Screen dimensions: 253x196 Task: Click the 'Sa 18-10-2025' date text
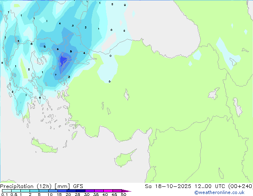[168, 186]
